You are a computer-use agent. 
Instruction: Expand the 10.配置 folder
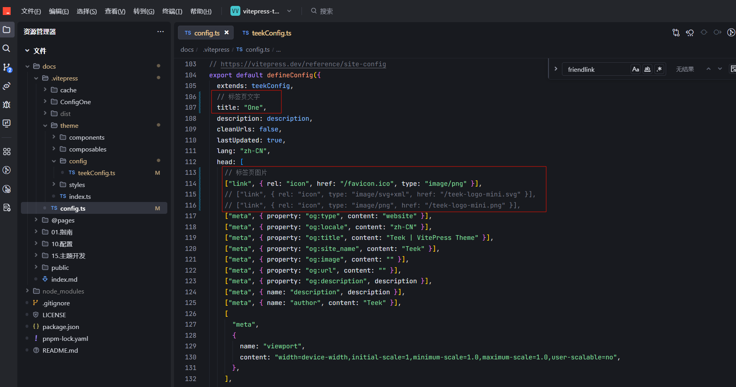click(x=36, y=244)
